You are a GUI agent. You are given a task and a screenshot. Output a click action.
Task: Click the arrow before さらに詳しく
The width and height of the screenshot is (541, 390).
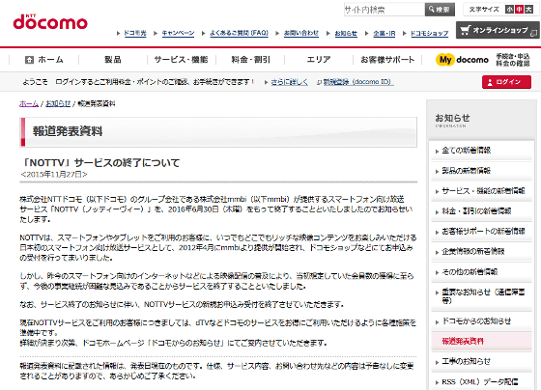click(266, 82)
